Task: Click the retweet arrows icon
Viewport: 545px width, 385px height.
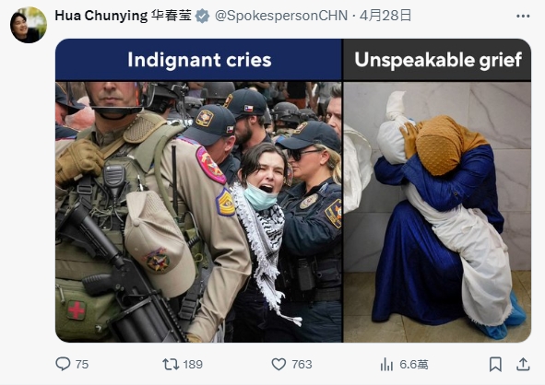Action: (x=171, y=364)
